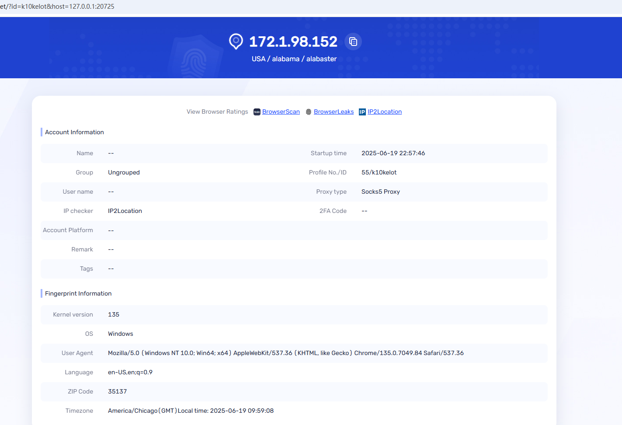Focus the browser address bar URL
This screenshot has height=425, width=622.
click(x=57, y=7)
